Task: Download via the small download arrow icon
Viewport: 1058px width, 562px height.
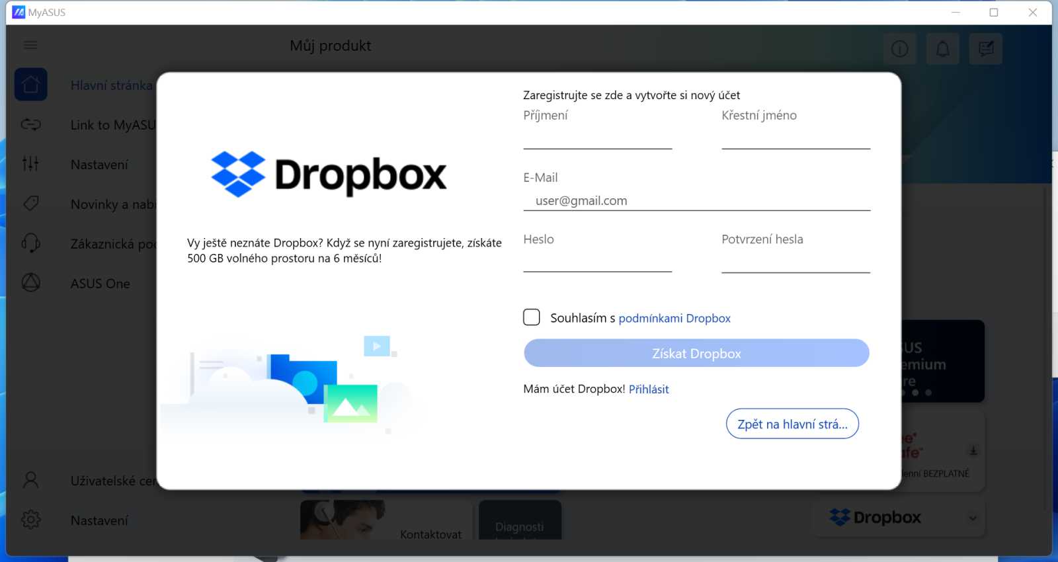Action: point(973,451)
